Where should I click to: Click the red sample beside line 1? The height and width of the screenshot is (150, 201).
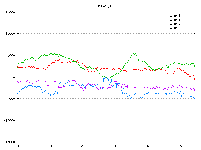187,15
